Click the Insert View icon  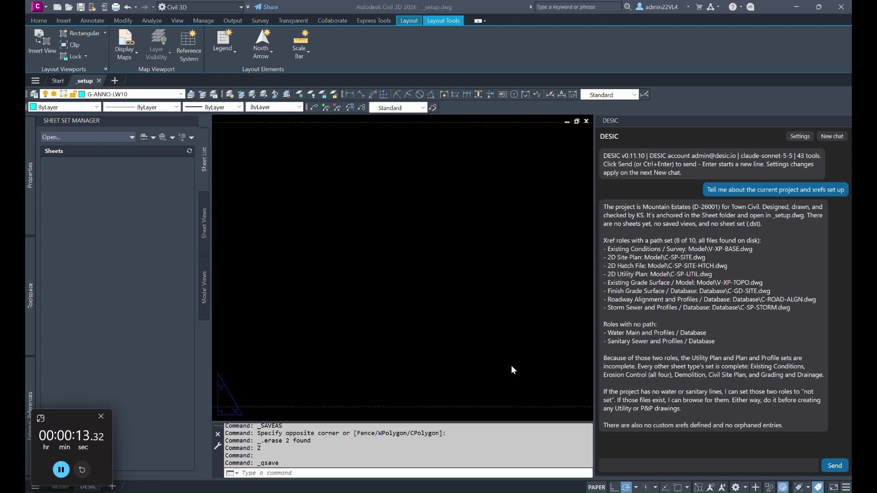pos(42,42)
